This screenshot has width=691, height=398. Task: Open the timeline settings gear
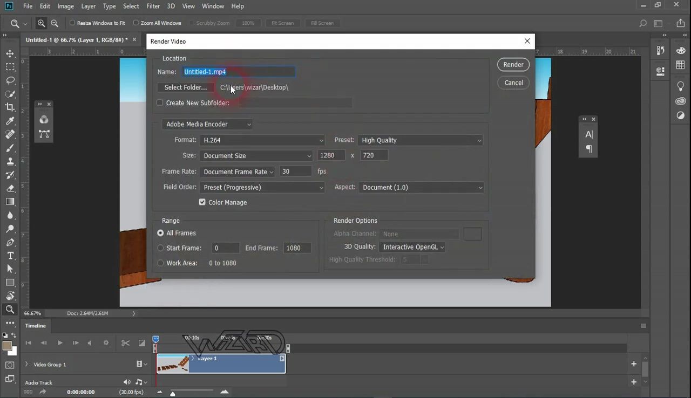(x=106, y=342)
